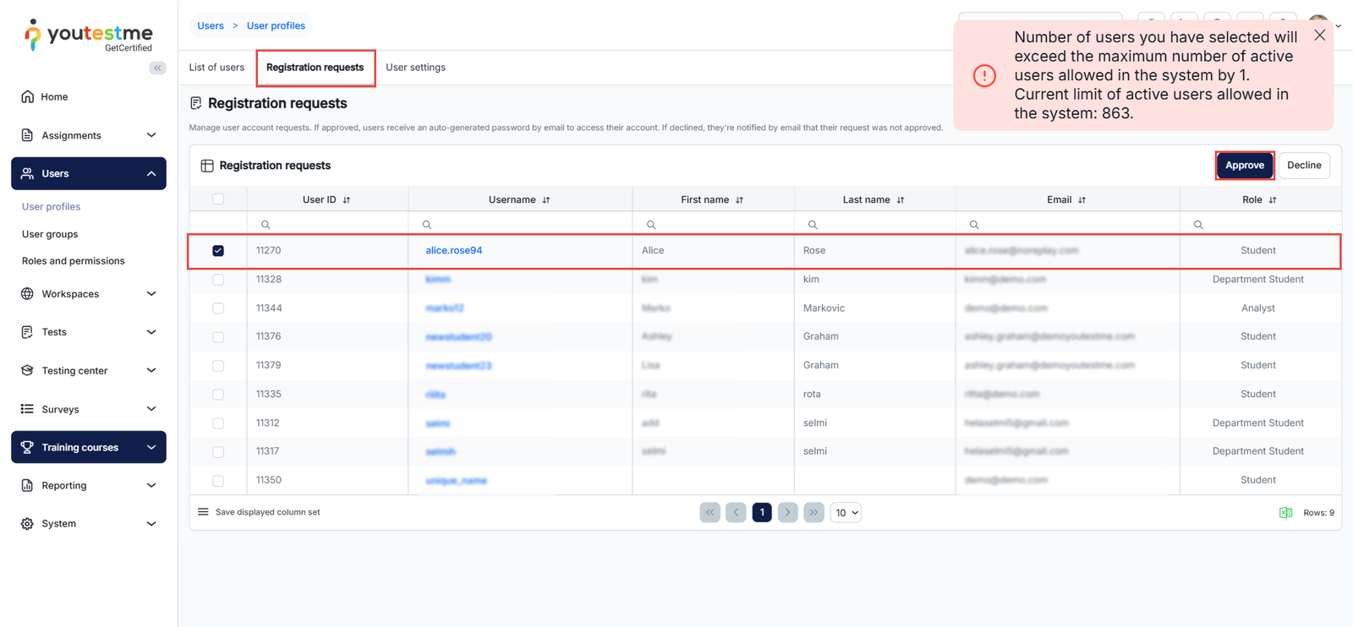
Task: Open the rows-per-page dropdown
Action: coord(846,513)
